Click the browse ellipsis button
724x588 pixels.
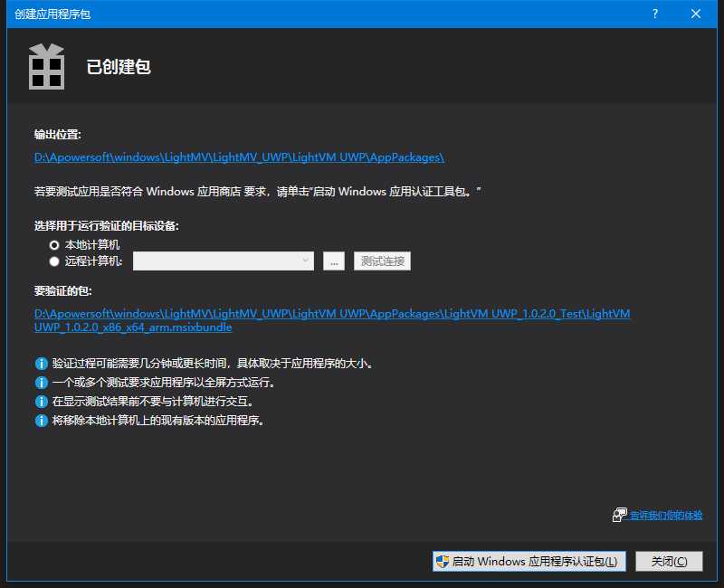334,261
